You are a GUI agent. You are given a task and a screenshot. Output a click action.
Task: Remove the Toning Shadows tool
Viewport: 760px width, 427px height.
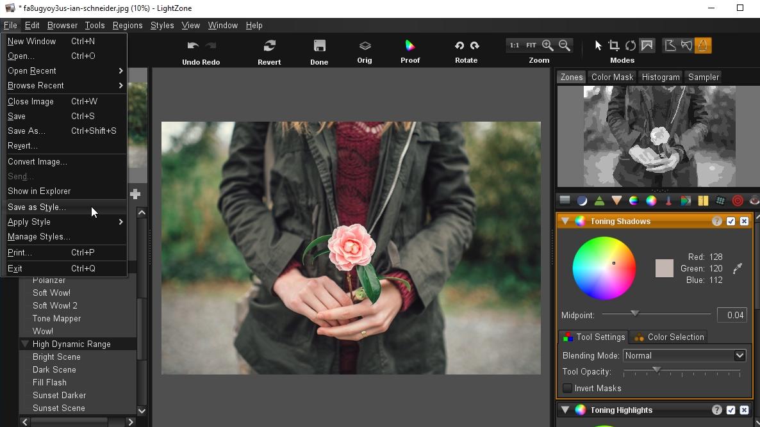745,222
